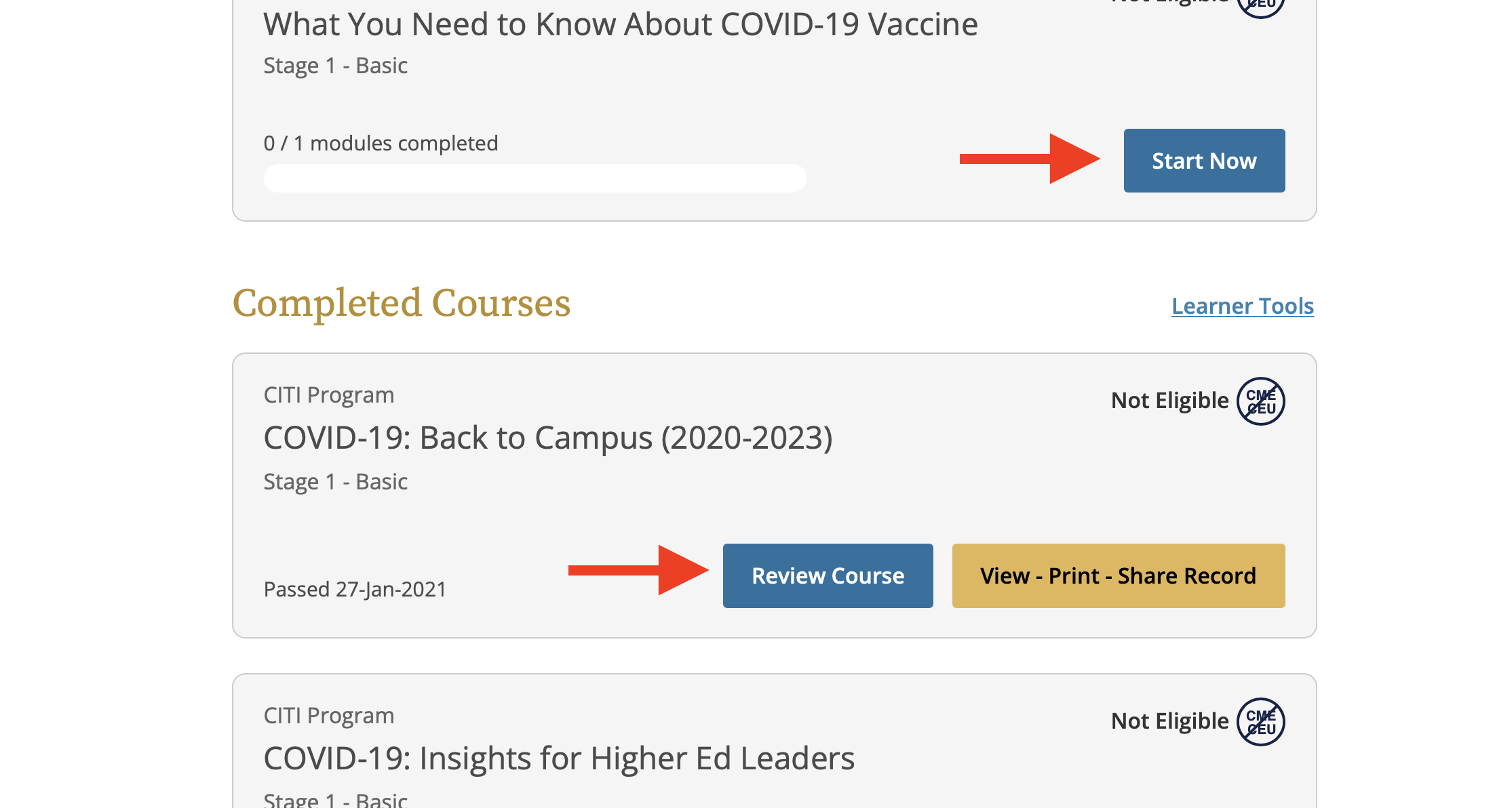The width and height of the screenshot is (1495, 808).
Task: Click the Passed 27-Jan-2021 date text
Action: (x=355, y=589)
